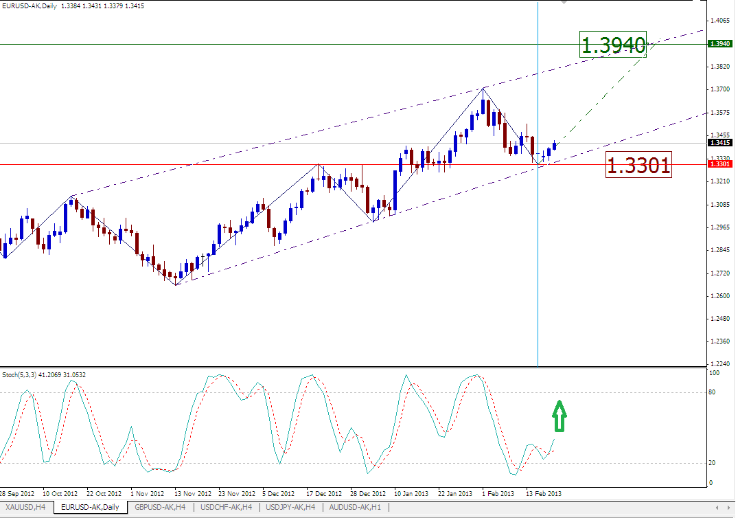Click the red 1.3301 price scale tag
This screenshot has height=518, width=738.
719,164
